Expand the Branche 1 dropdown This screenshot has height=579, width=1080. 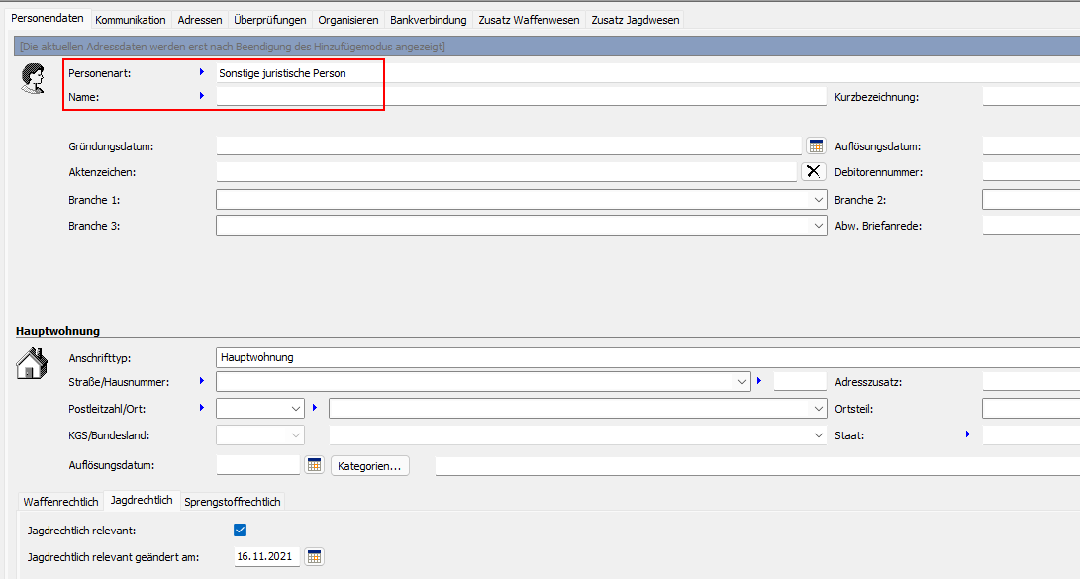[818, 200]
